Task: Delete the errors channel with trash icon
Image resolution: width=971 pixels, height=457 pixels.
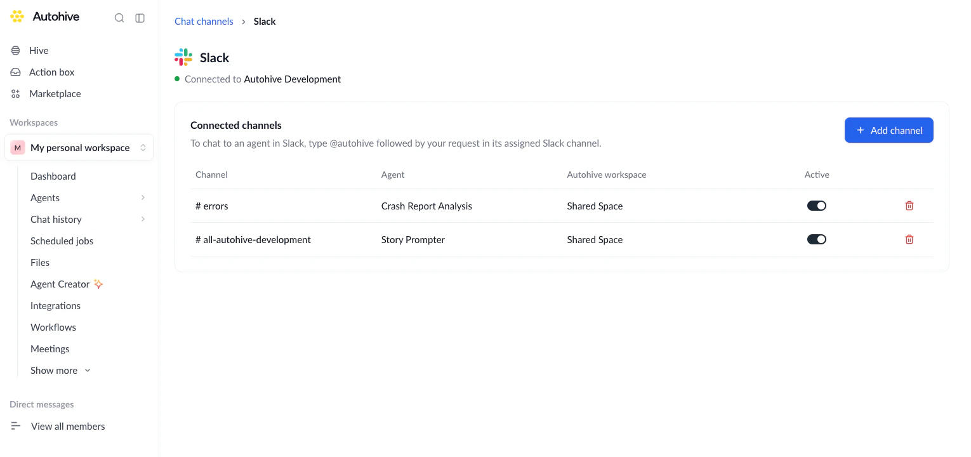Action: pos(909,206)
